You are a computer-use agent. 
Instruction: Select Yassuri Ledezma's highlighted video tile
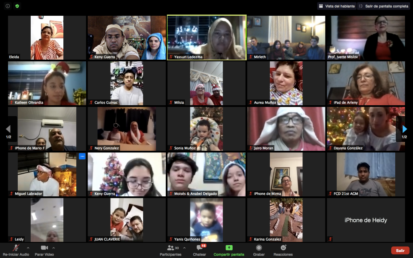pyautogui.click(x=206, y=37)
